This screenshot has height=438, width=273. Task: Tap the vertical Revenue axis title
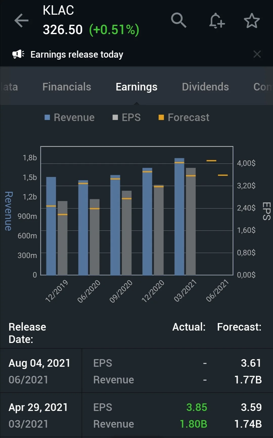[x=9, y=211]
